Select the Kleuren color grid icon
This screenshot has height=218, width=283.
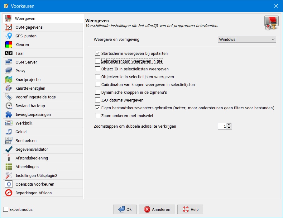coord(9,45)
